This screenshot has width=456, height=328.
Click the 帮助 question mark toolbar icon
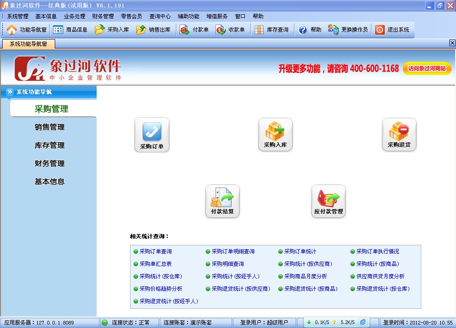pyautogui.click(x=303, y=30)
